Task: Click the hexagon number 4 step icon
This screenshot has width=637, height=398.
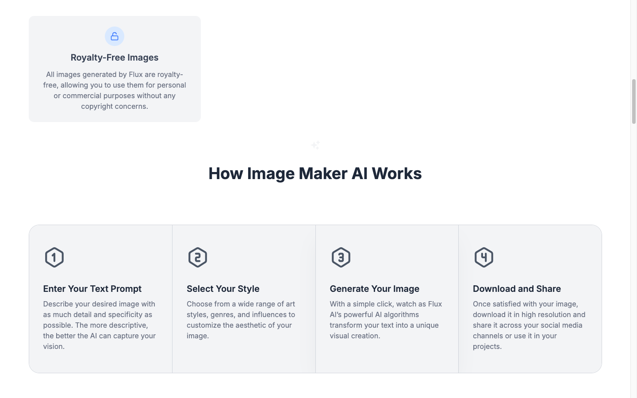Action: (x=484, y=257)
